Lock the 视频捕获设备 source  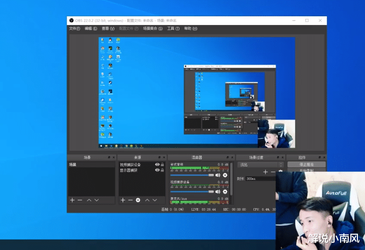162,164
